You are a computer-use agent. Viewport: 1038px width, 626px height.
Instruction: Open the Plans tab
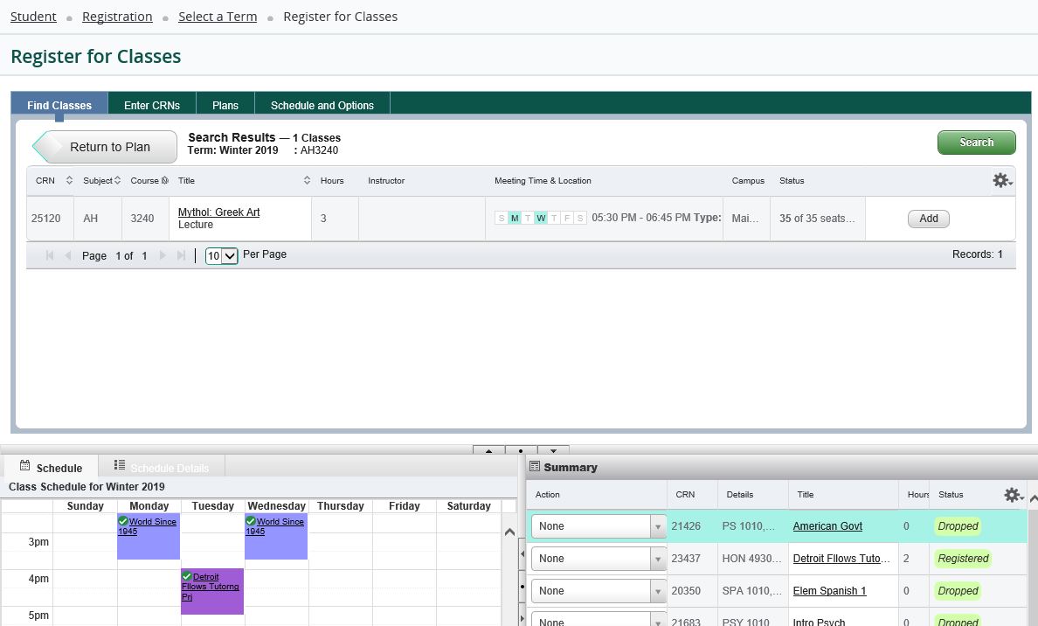coord(225,105)
